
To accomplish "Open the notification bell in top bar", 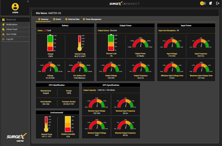I will (211, 4).
